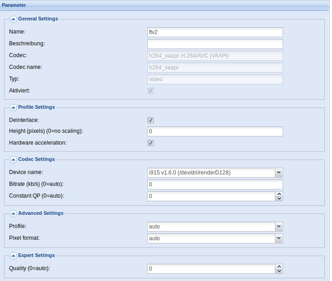Increase Constant QP with up arrow
Image resolution: width=332 pixels, height=281 pixels.
[279, 194]
